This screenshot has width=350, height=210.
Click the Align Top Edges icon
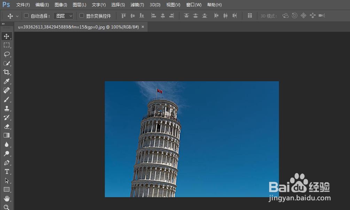click(123, 16)
